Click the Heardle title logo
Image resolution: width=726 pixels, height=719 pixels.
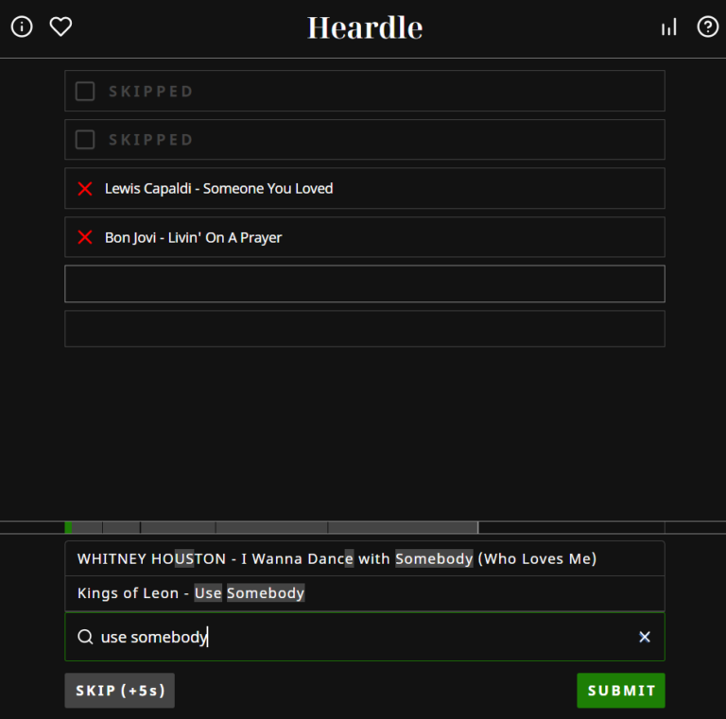364,27
